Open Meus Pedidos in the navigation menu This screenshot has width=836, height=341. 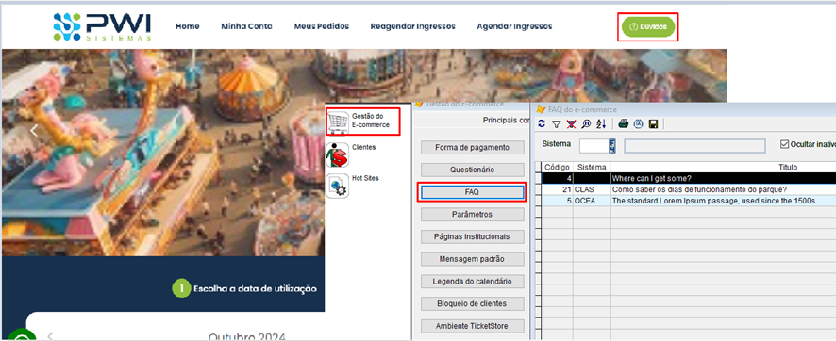[x=322, y=26]
